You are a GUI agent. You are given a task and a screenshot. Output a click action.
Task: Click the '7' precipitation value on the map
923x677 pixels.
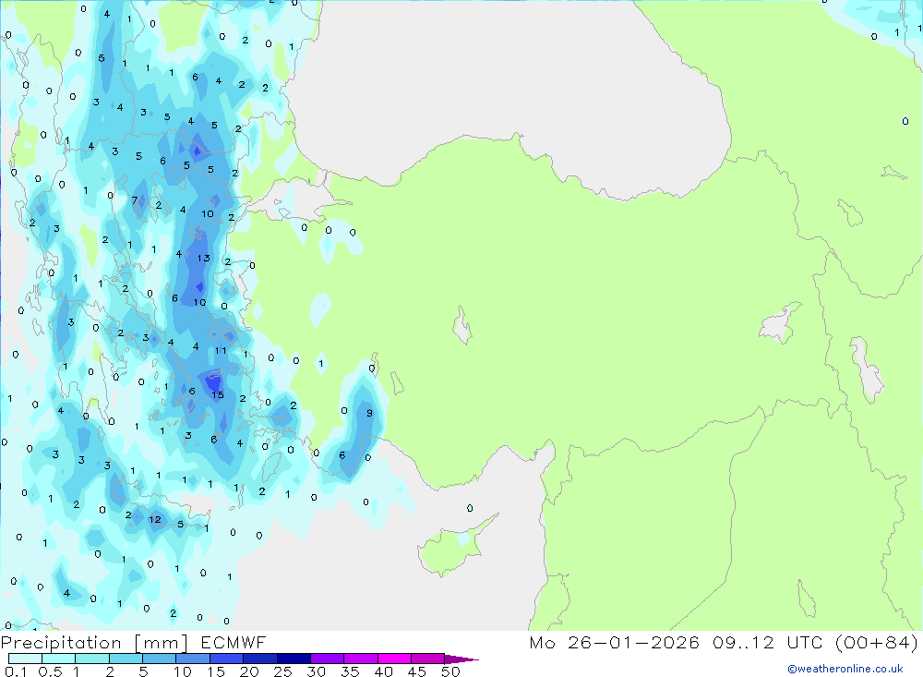pos(135,200)
